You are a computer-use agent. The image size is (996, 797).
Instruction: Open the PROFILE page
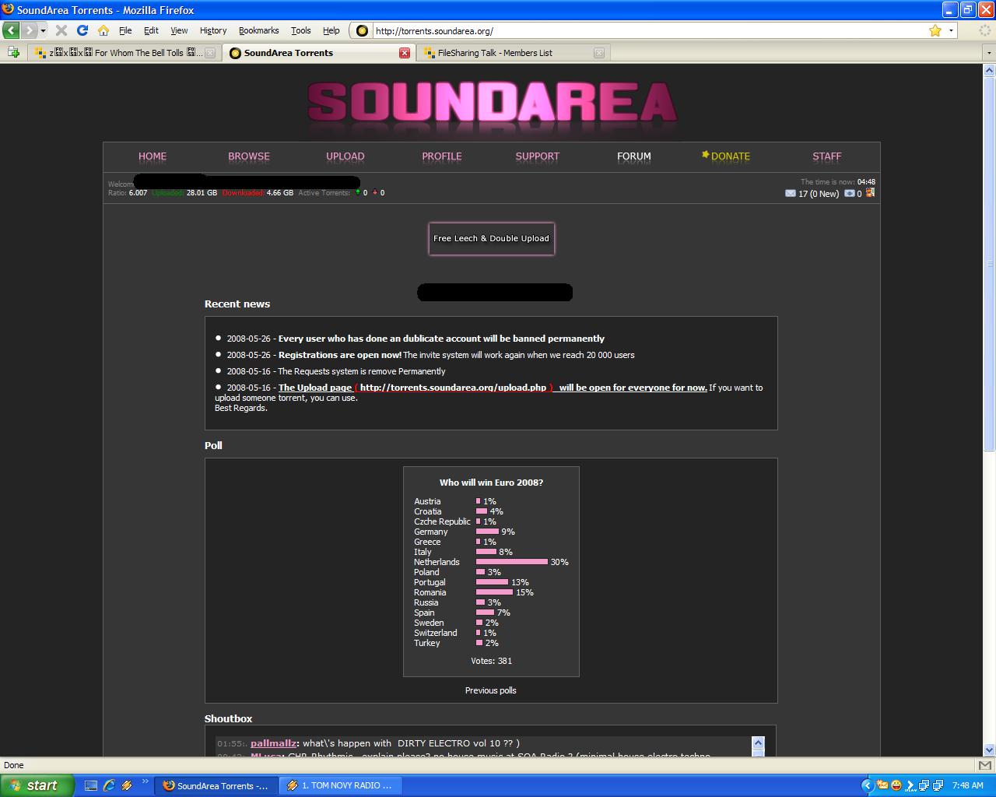[x=442, y=156]
